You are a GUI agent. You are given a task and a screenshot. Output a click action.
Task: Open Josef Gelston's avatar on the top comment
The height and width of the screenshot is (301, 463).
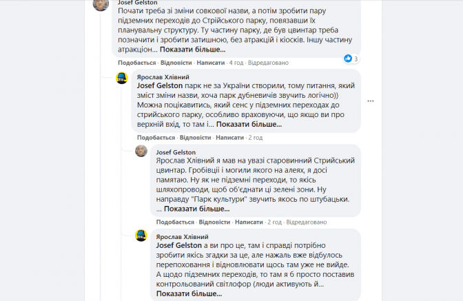[x=100, y=5]
